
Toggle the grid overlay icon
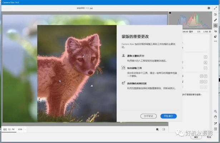click(215, 129)
